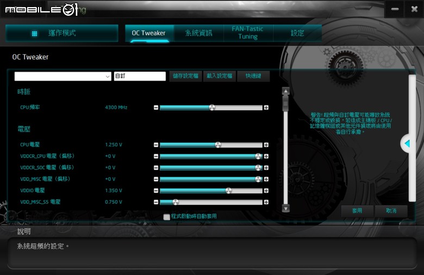Click the 4300 MHz value
The height and width of the screenshot is (275, 424).
(x=116, y=108)
